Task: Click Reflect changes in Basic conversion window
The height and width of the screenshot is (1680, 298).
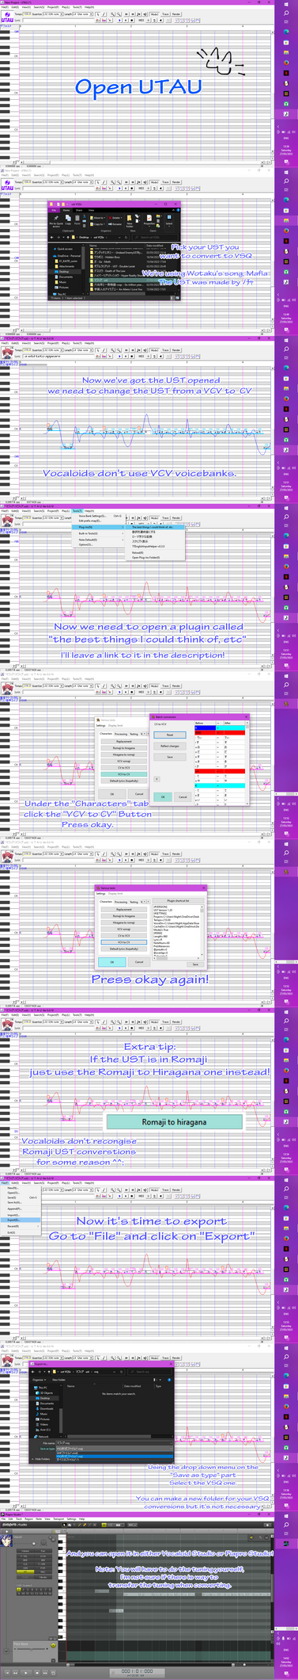Action: [169, 746]
